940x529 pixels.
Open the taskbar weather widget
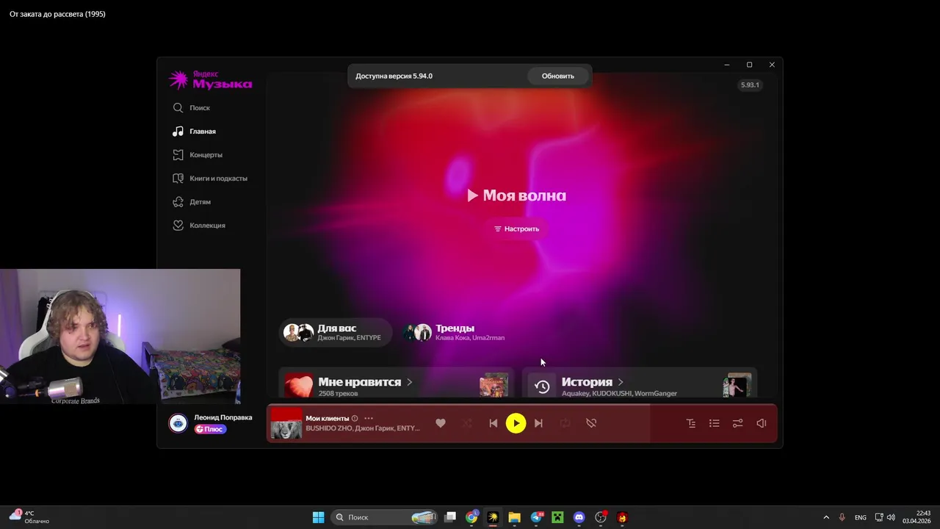[30, 517]
